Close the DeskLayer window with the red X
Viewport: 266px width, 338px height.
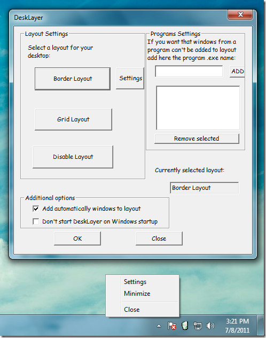click(x=240, y=14)
